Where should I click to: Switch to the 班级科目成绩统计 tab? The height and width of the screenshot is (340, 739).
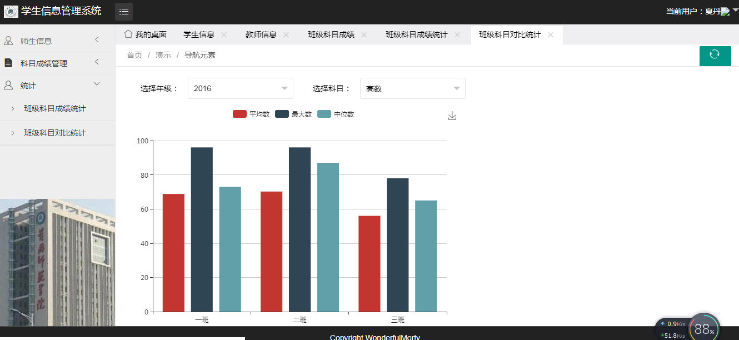pyautogui.click(x=417, y=34)
